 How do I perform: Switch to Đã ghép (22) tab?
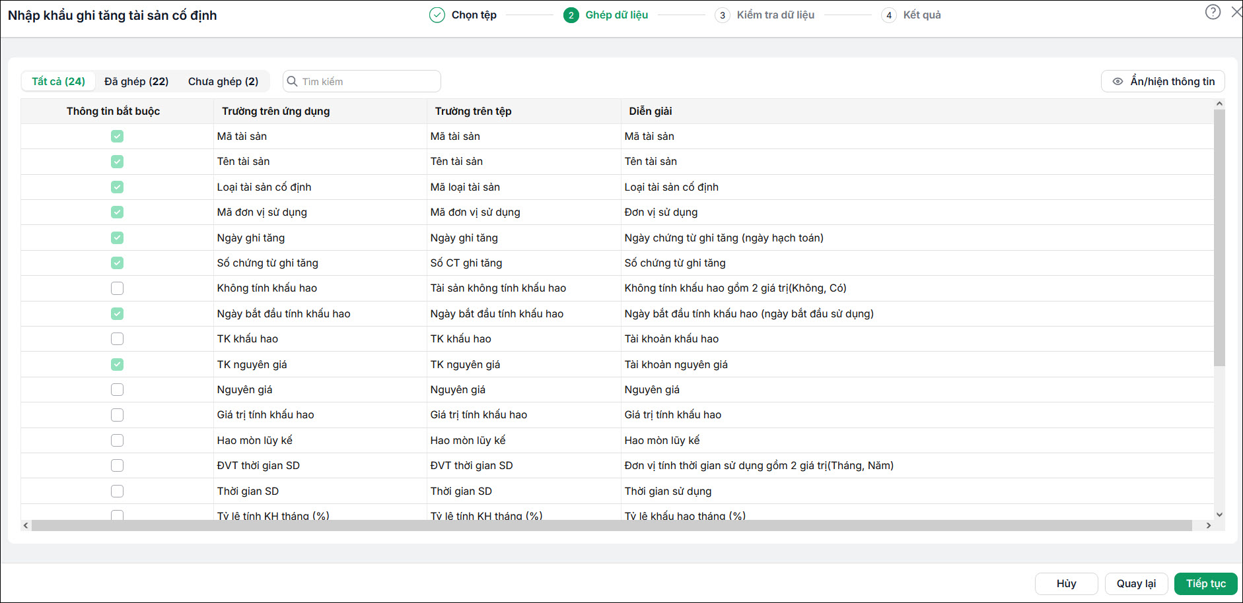coord(136,81)
